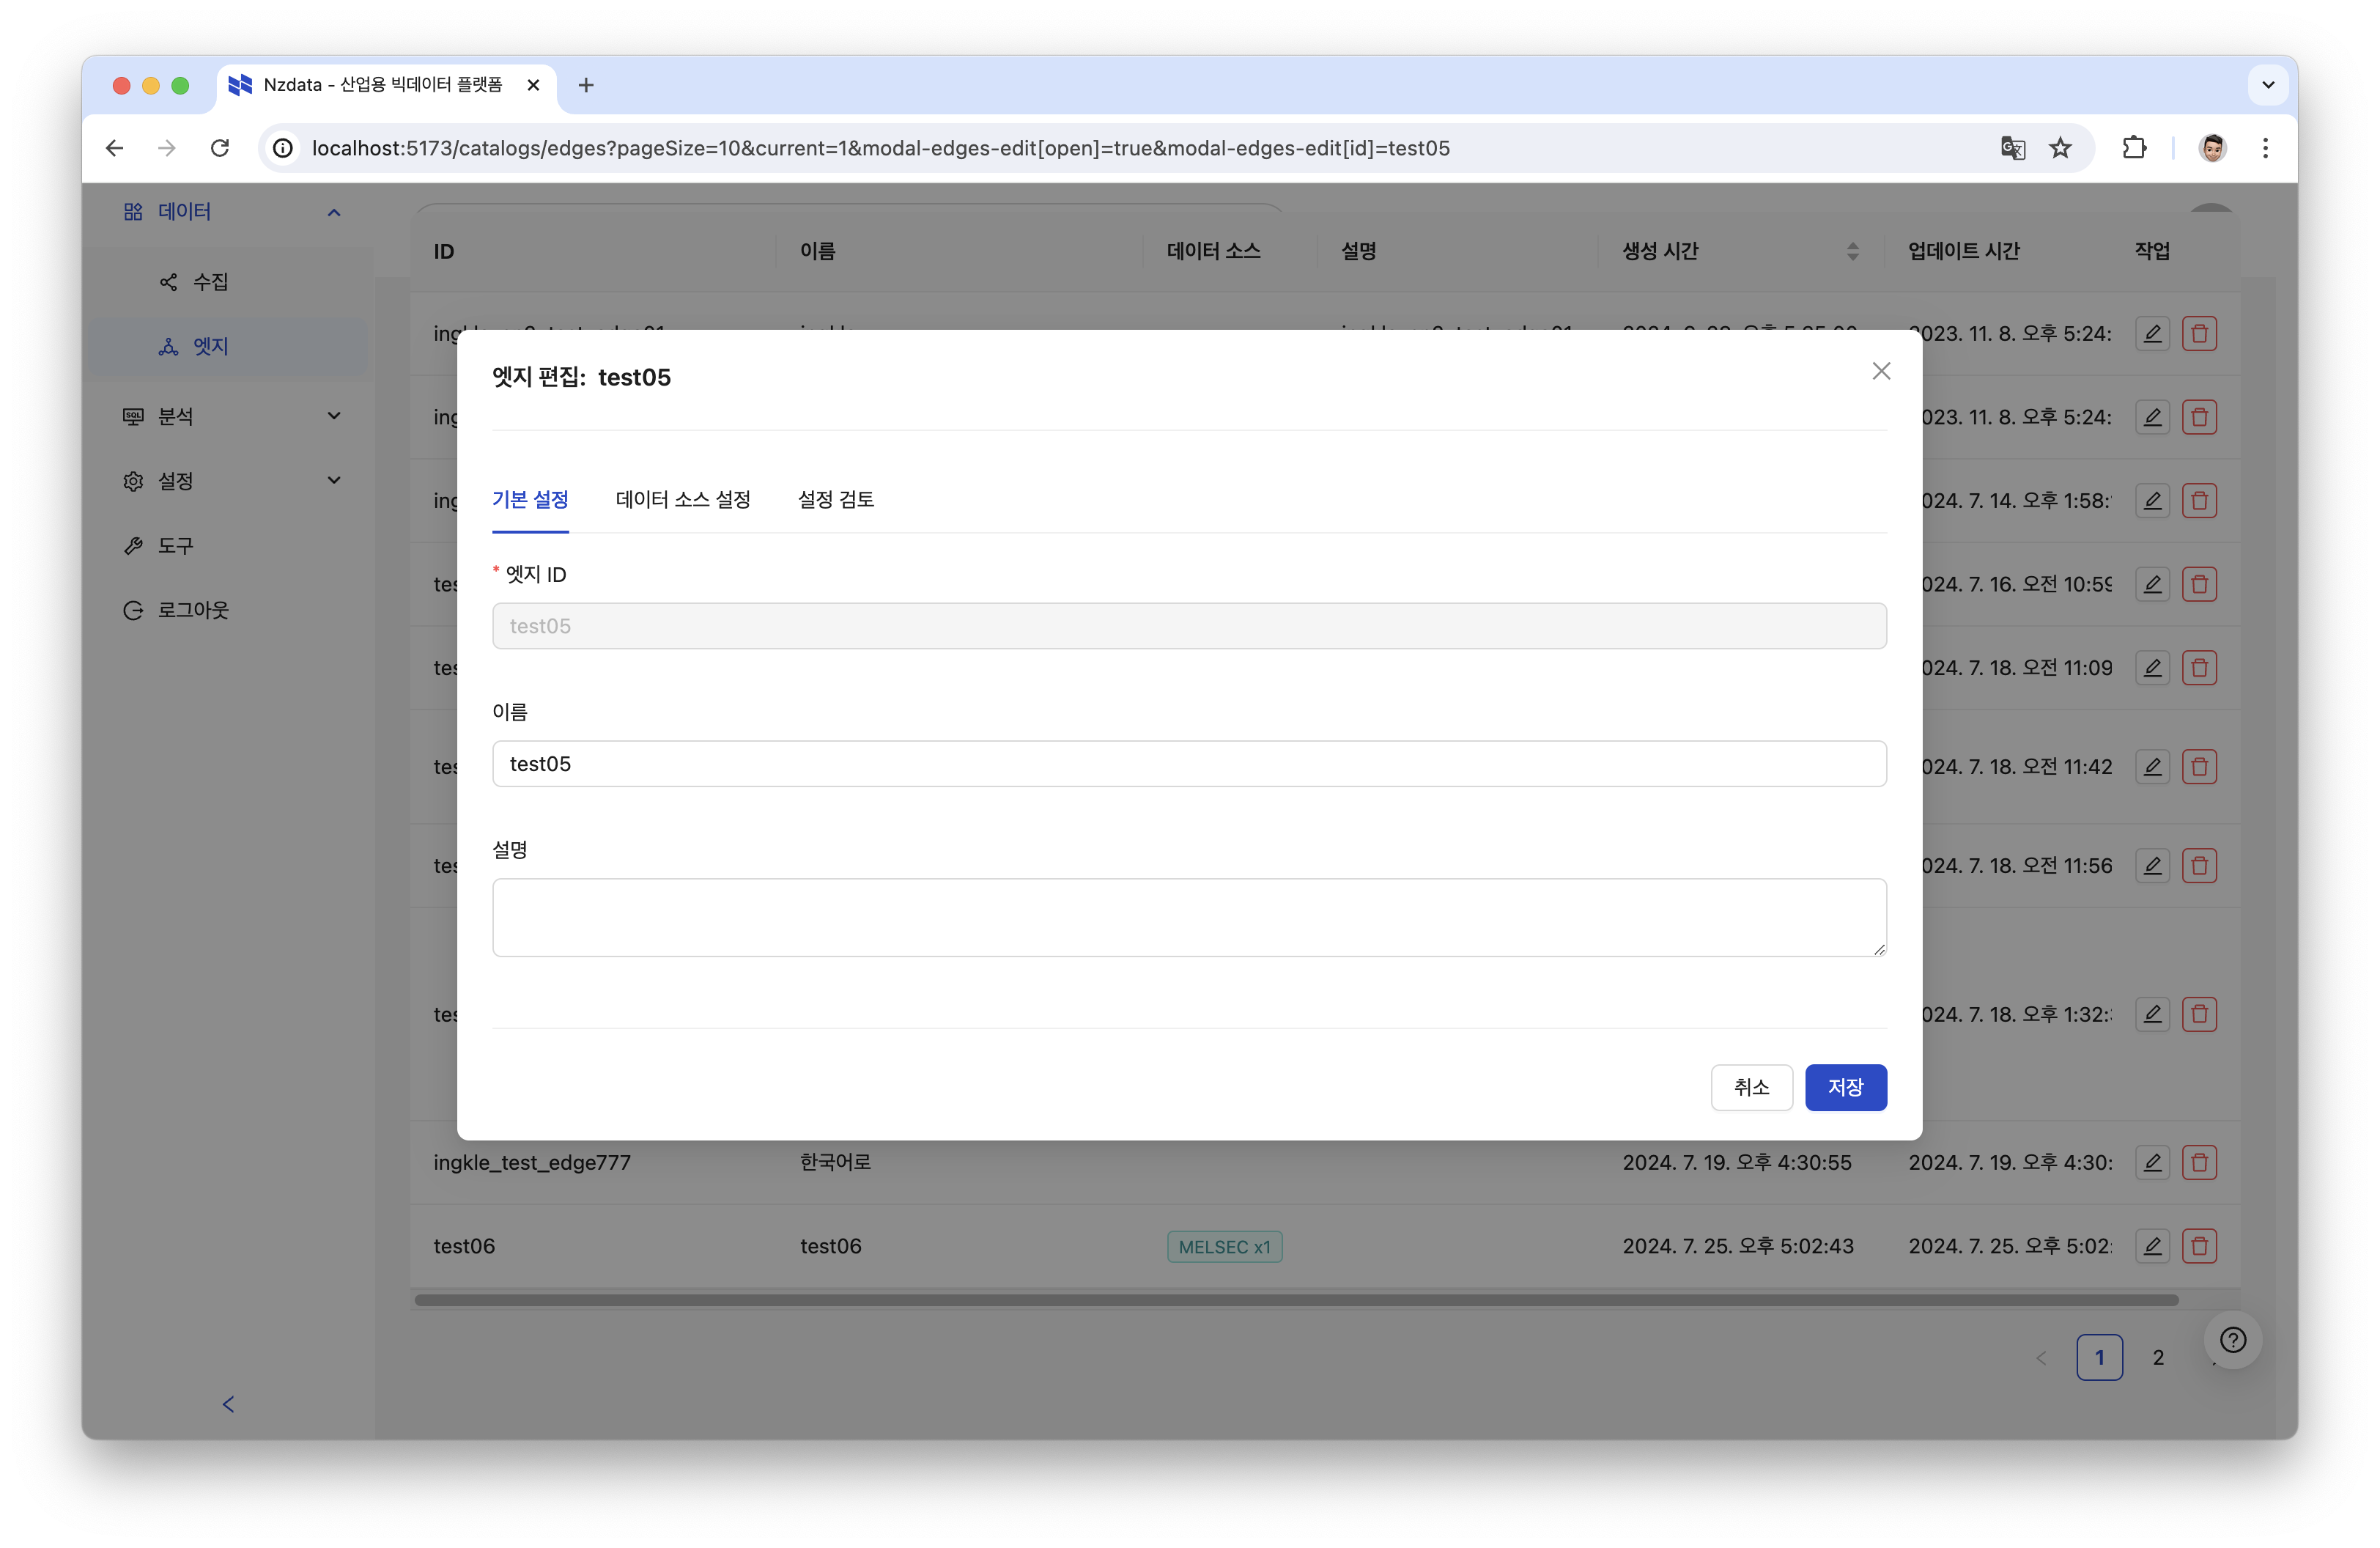
Task: Edit the test06 row
Action: (2152, 1246)
